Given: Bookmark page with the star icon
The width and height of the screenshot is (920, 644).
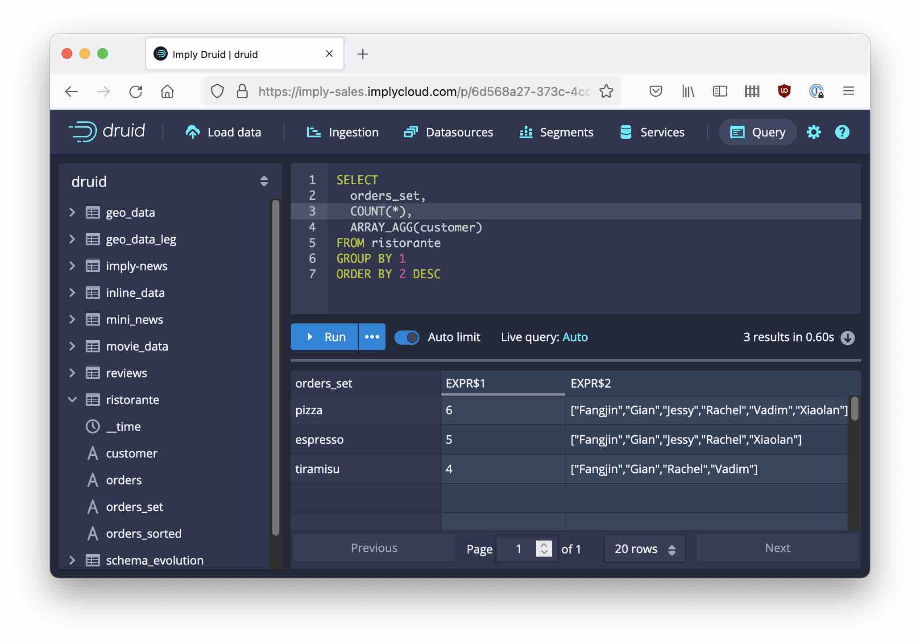Looking at the screenshot, I should (606, 91).
